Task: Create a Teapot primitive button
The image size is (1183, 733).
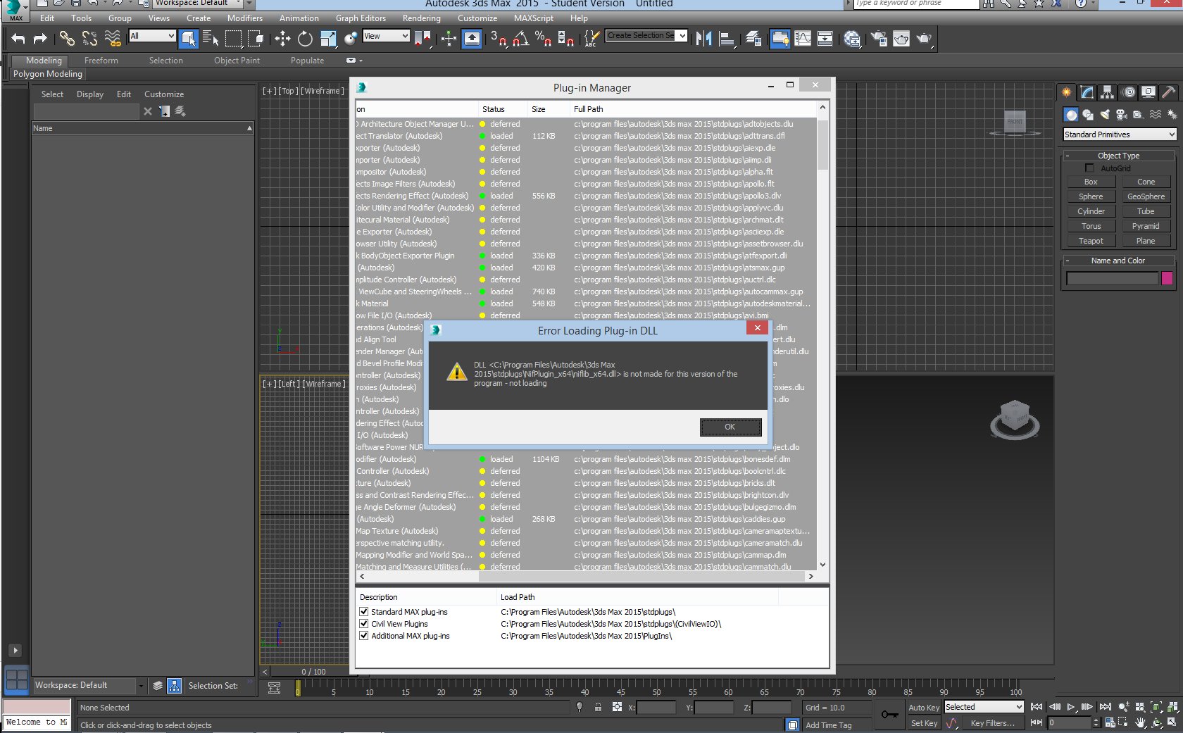Action: [x=1091, y=241]
